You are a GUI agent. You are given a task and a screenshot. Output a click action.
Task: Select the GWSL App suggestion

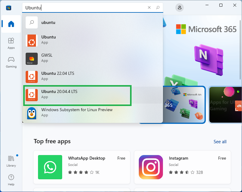pyautogui.click(x=93, y=59)
